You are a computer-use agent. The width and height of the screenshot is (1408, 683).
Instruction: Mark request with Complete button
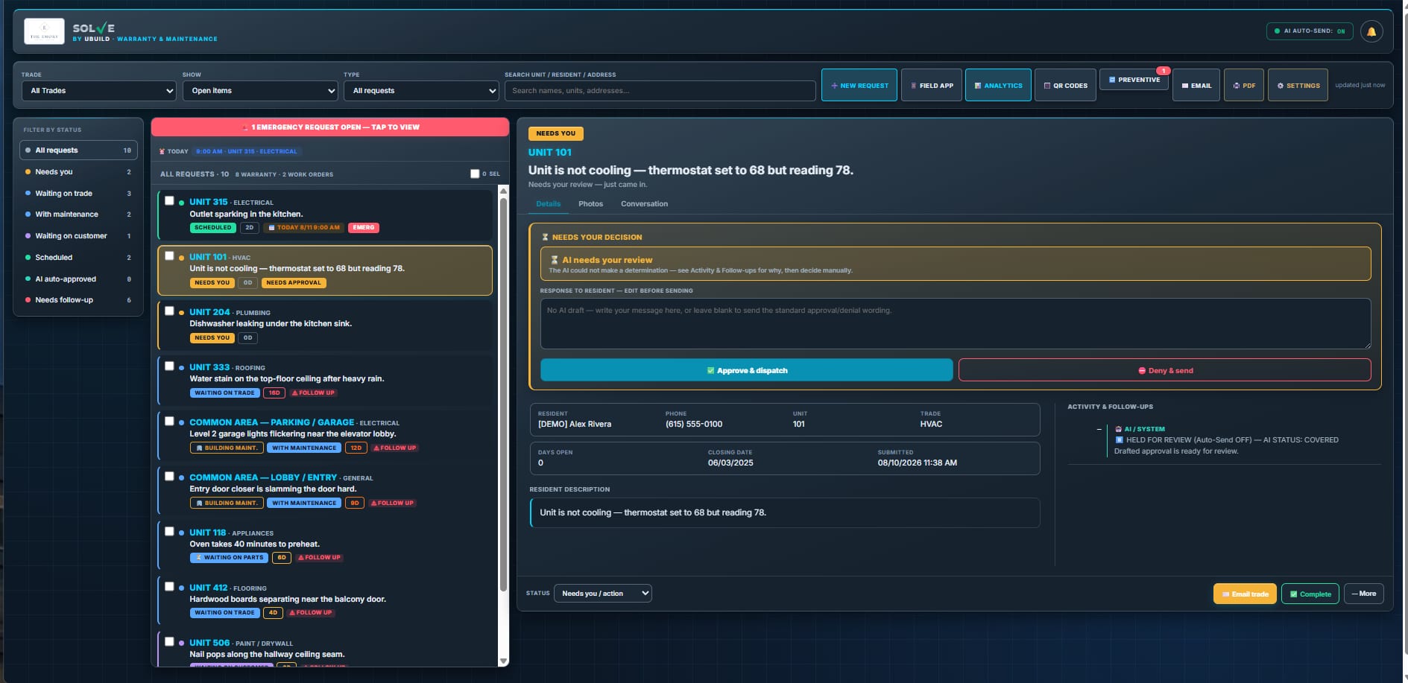(1310, 594)
